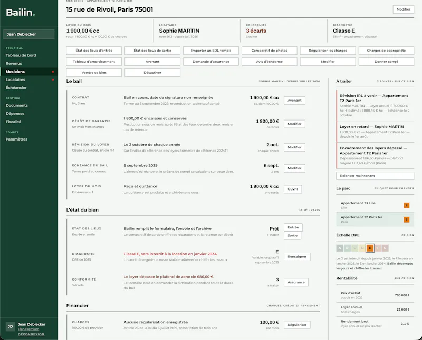
Task: Click Modifier in the action button grid
Action: coord(328,62)
